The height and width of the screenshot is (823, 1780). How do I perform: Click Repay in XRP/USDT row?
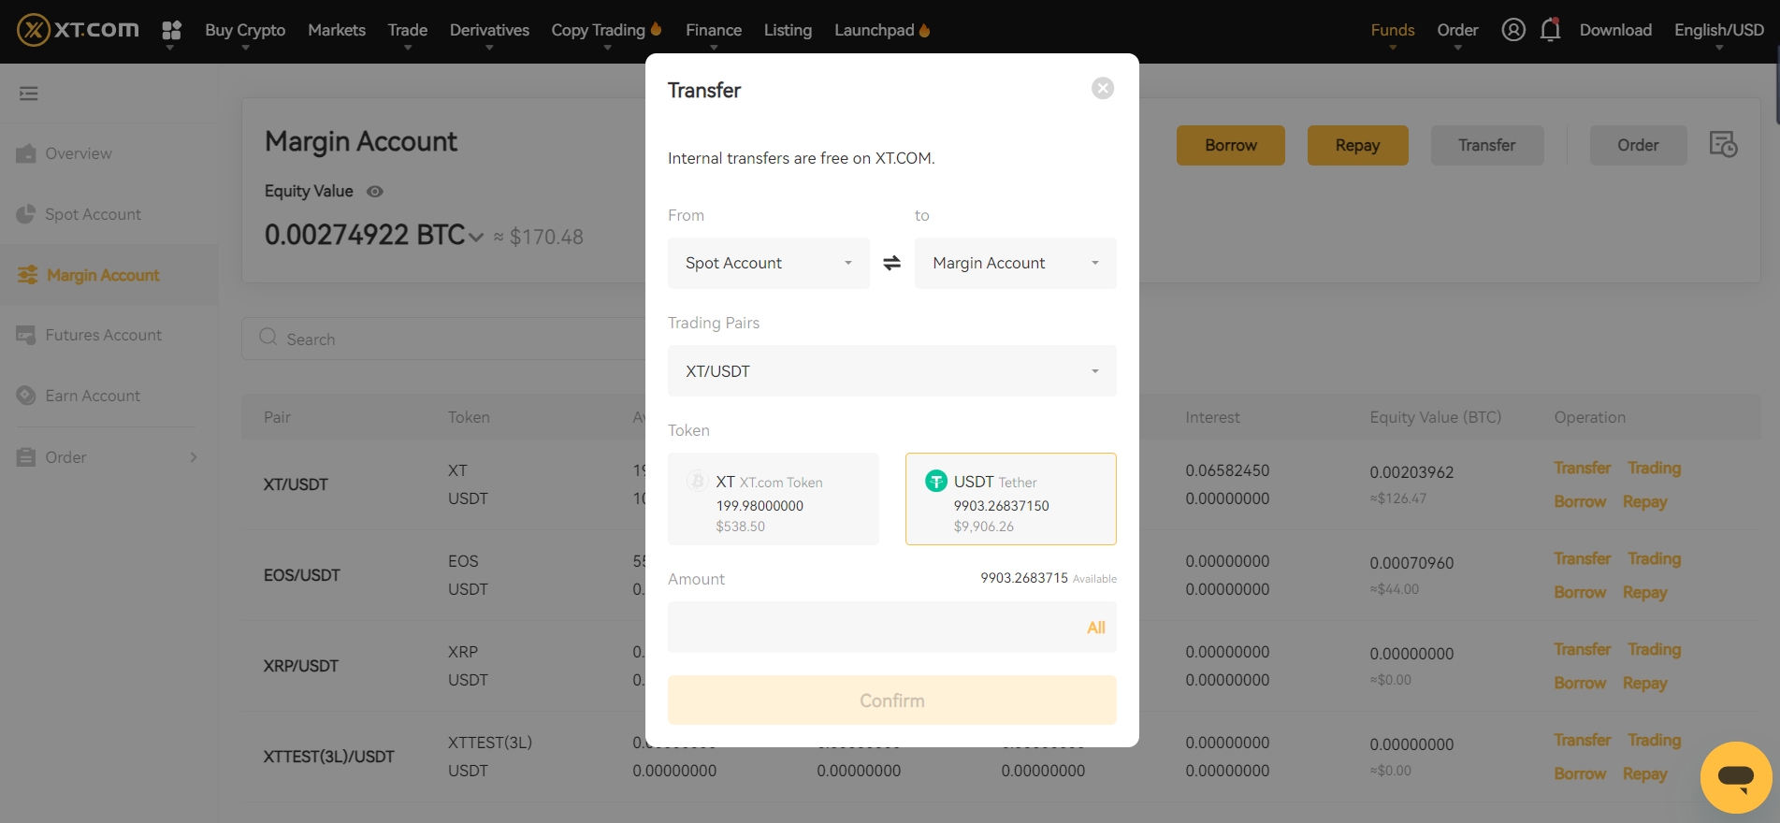point(1645,684)
